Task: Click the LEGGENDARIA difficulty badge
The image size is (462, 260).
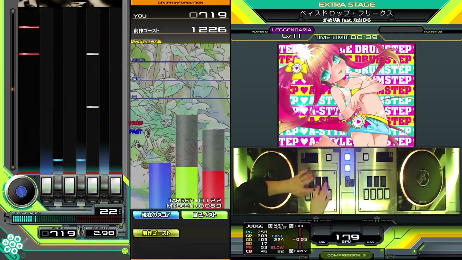Action: (x=292, y=30)
